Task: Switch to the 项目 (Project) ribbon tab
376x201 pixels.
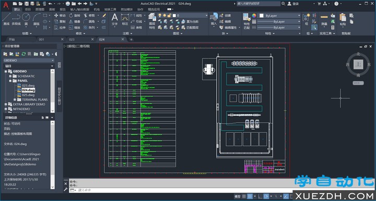Action: (x=28, y=9)
